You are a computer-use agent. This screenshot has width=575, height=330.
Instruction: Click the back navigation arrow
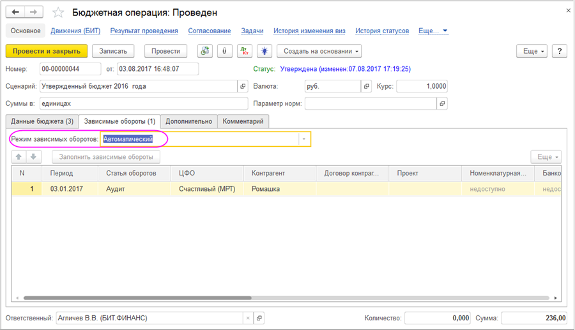pos(15,12)
